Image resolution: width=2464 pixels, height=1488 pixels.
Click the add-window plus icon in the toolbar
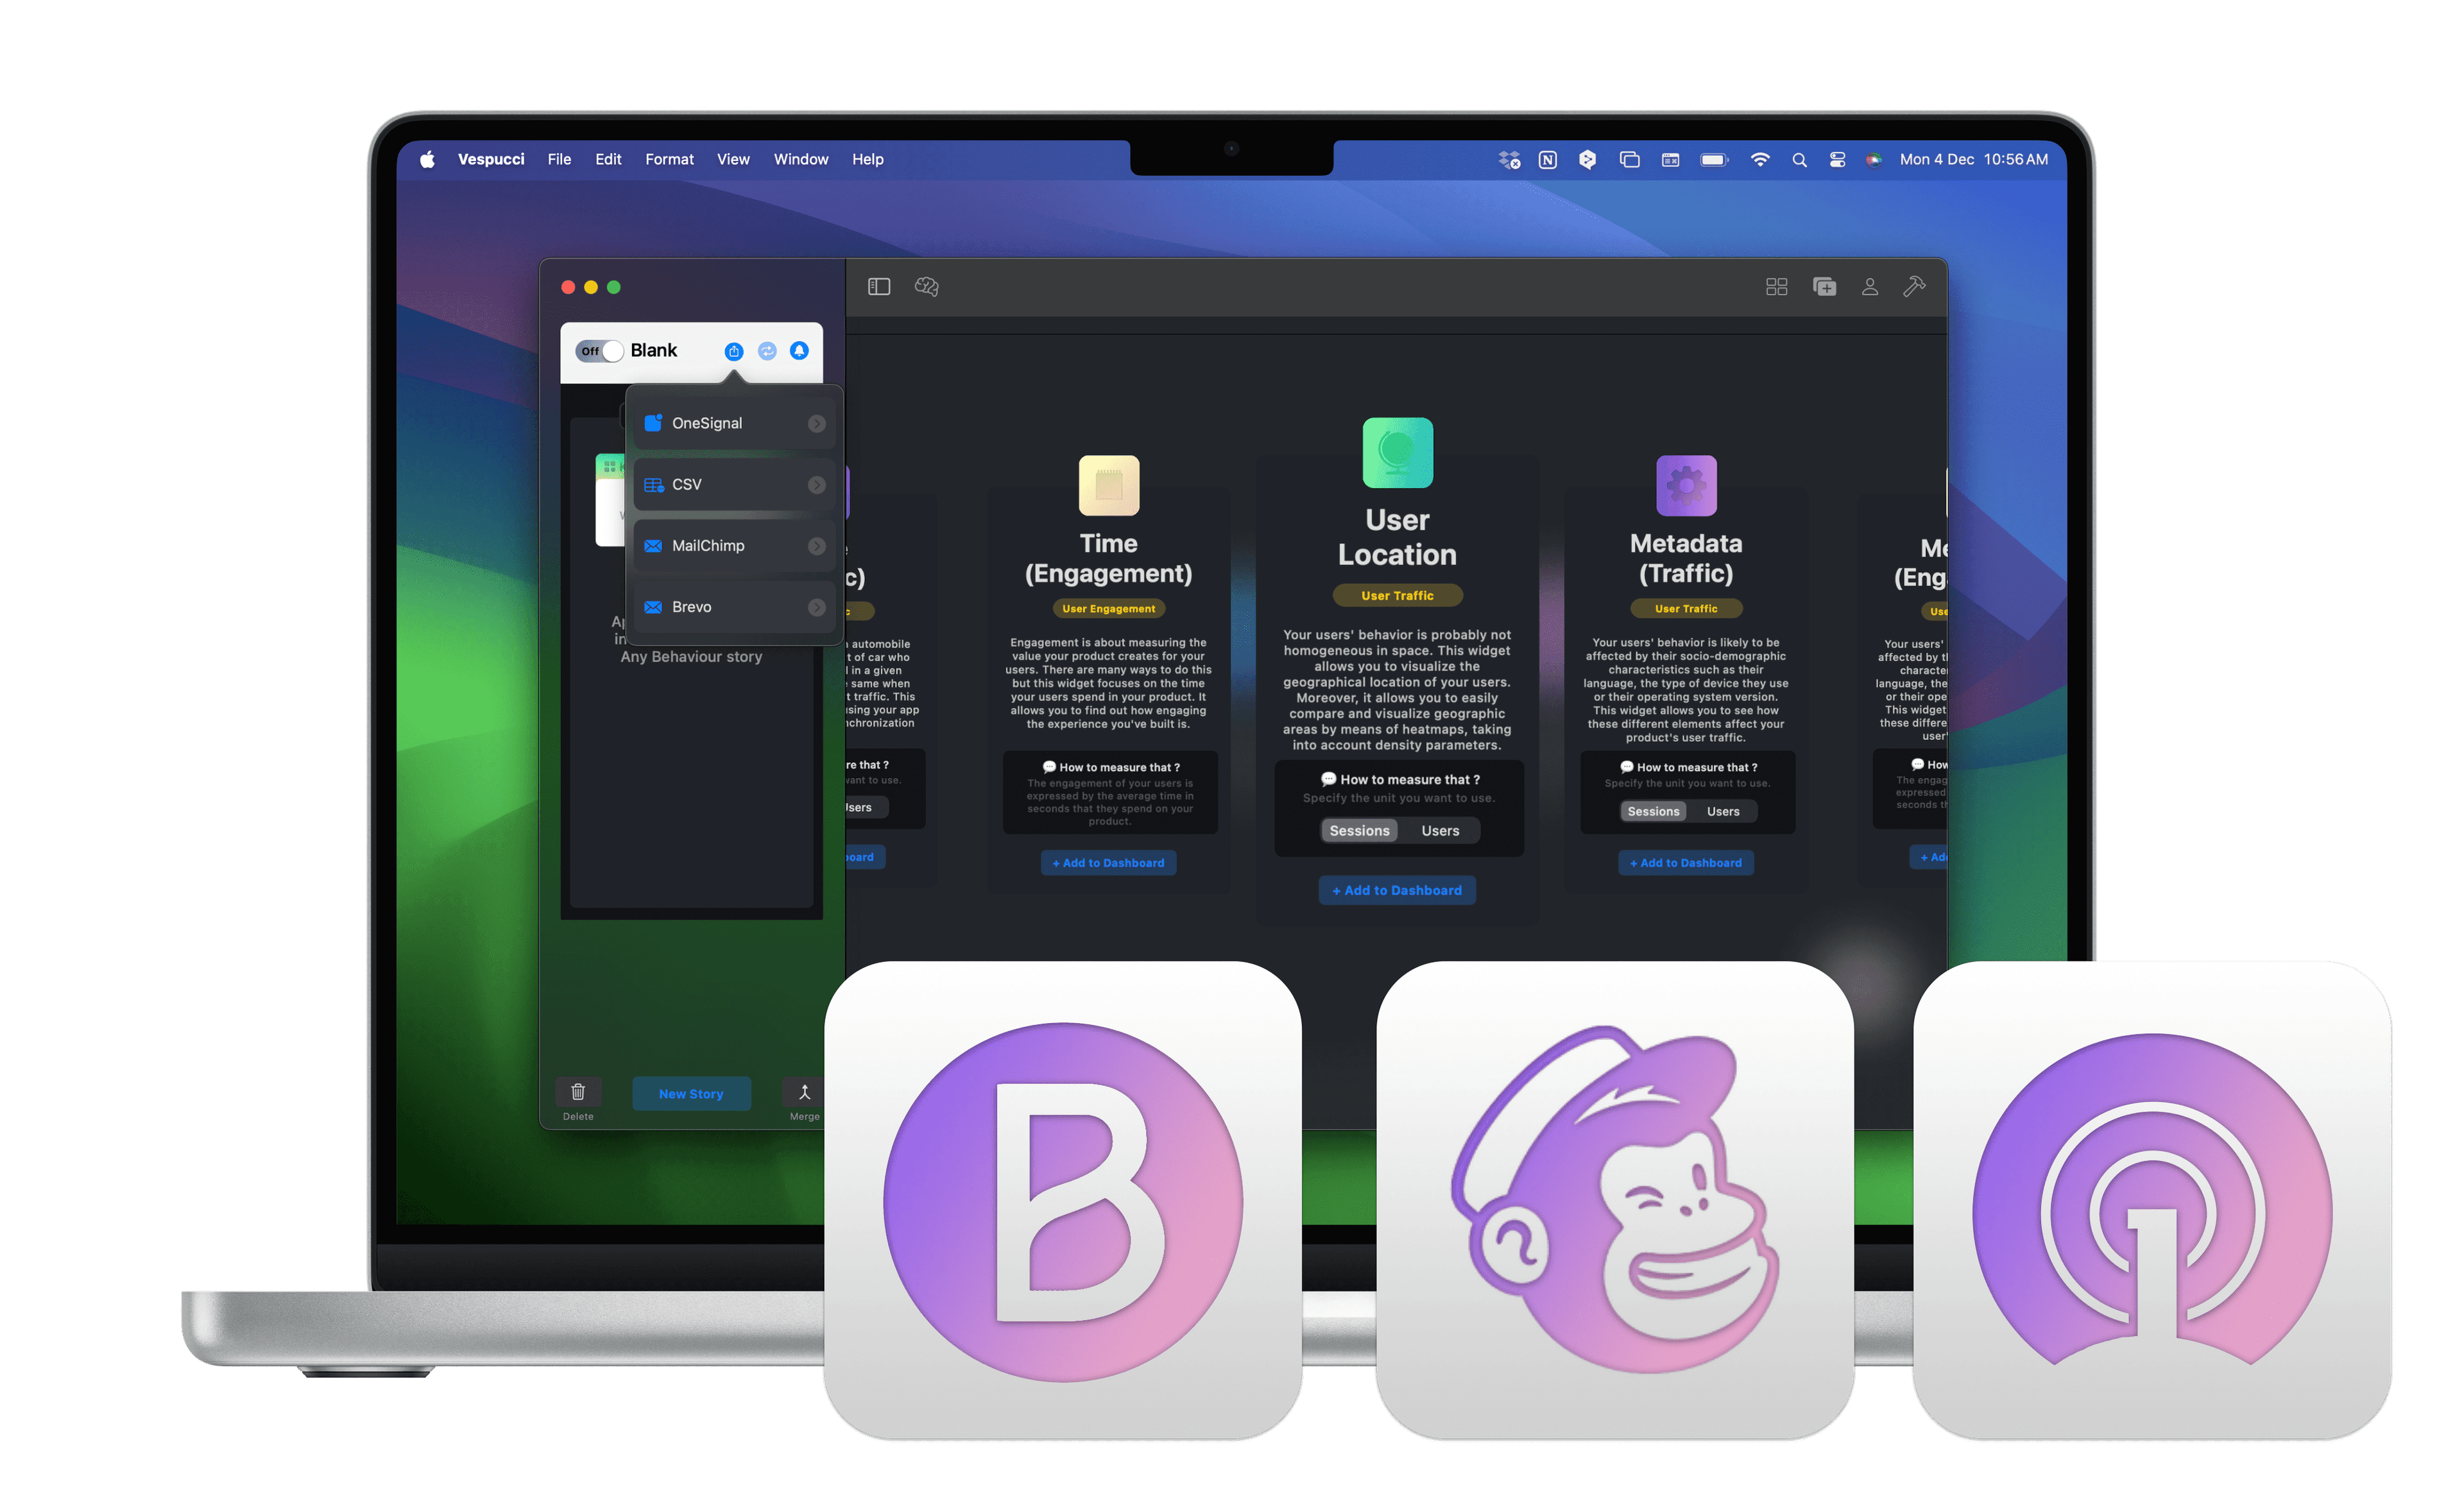(1825, 287)
